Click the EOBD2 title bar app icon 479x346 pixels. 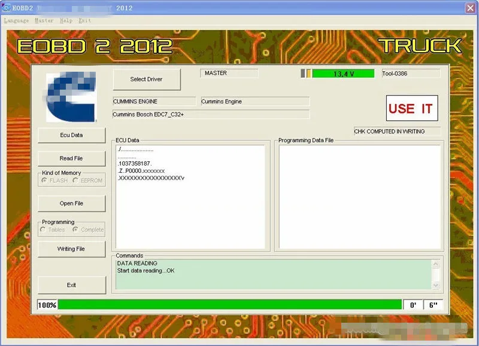point(6,8)
